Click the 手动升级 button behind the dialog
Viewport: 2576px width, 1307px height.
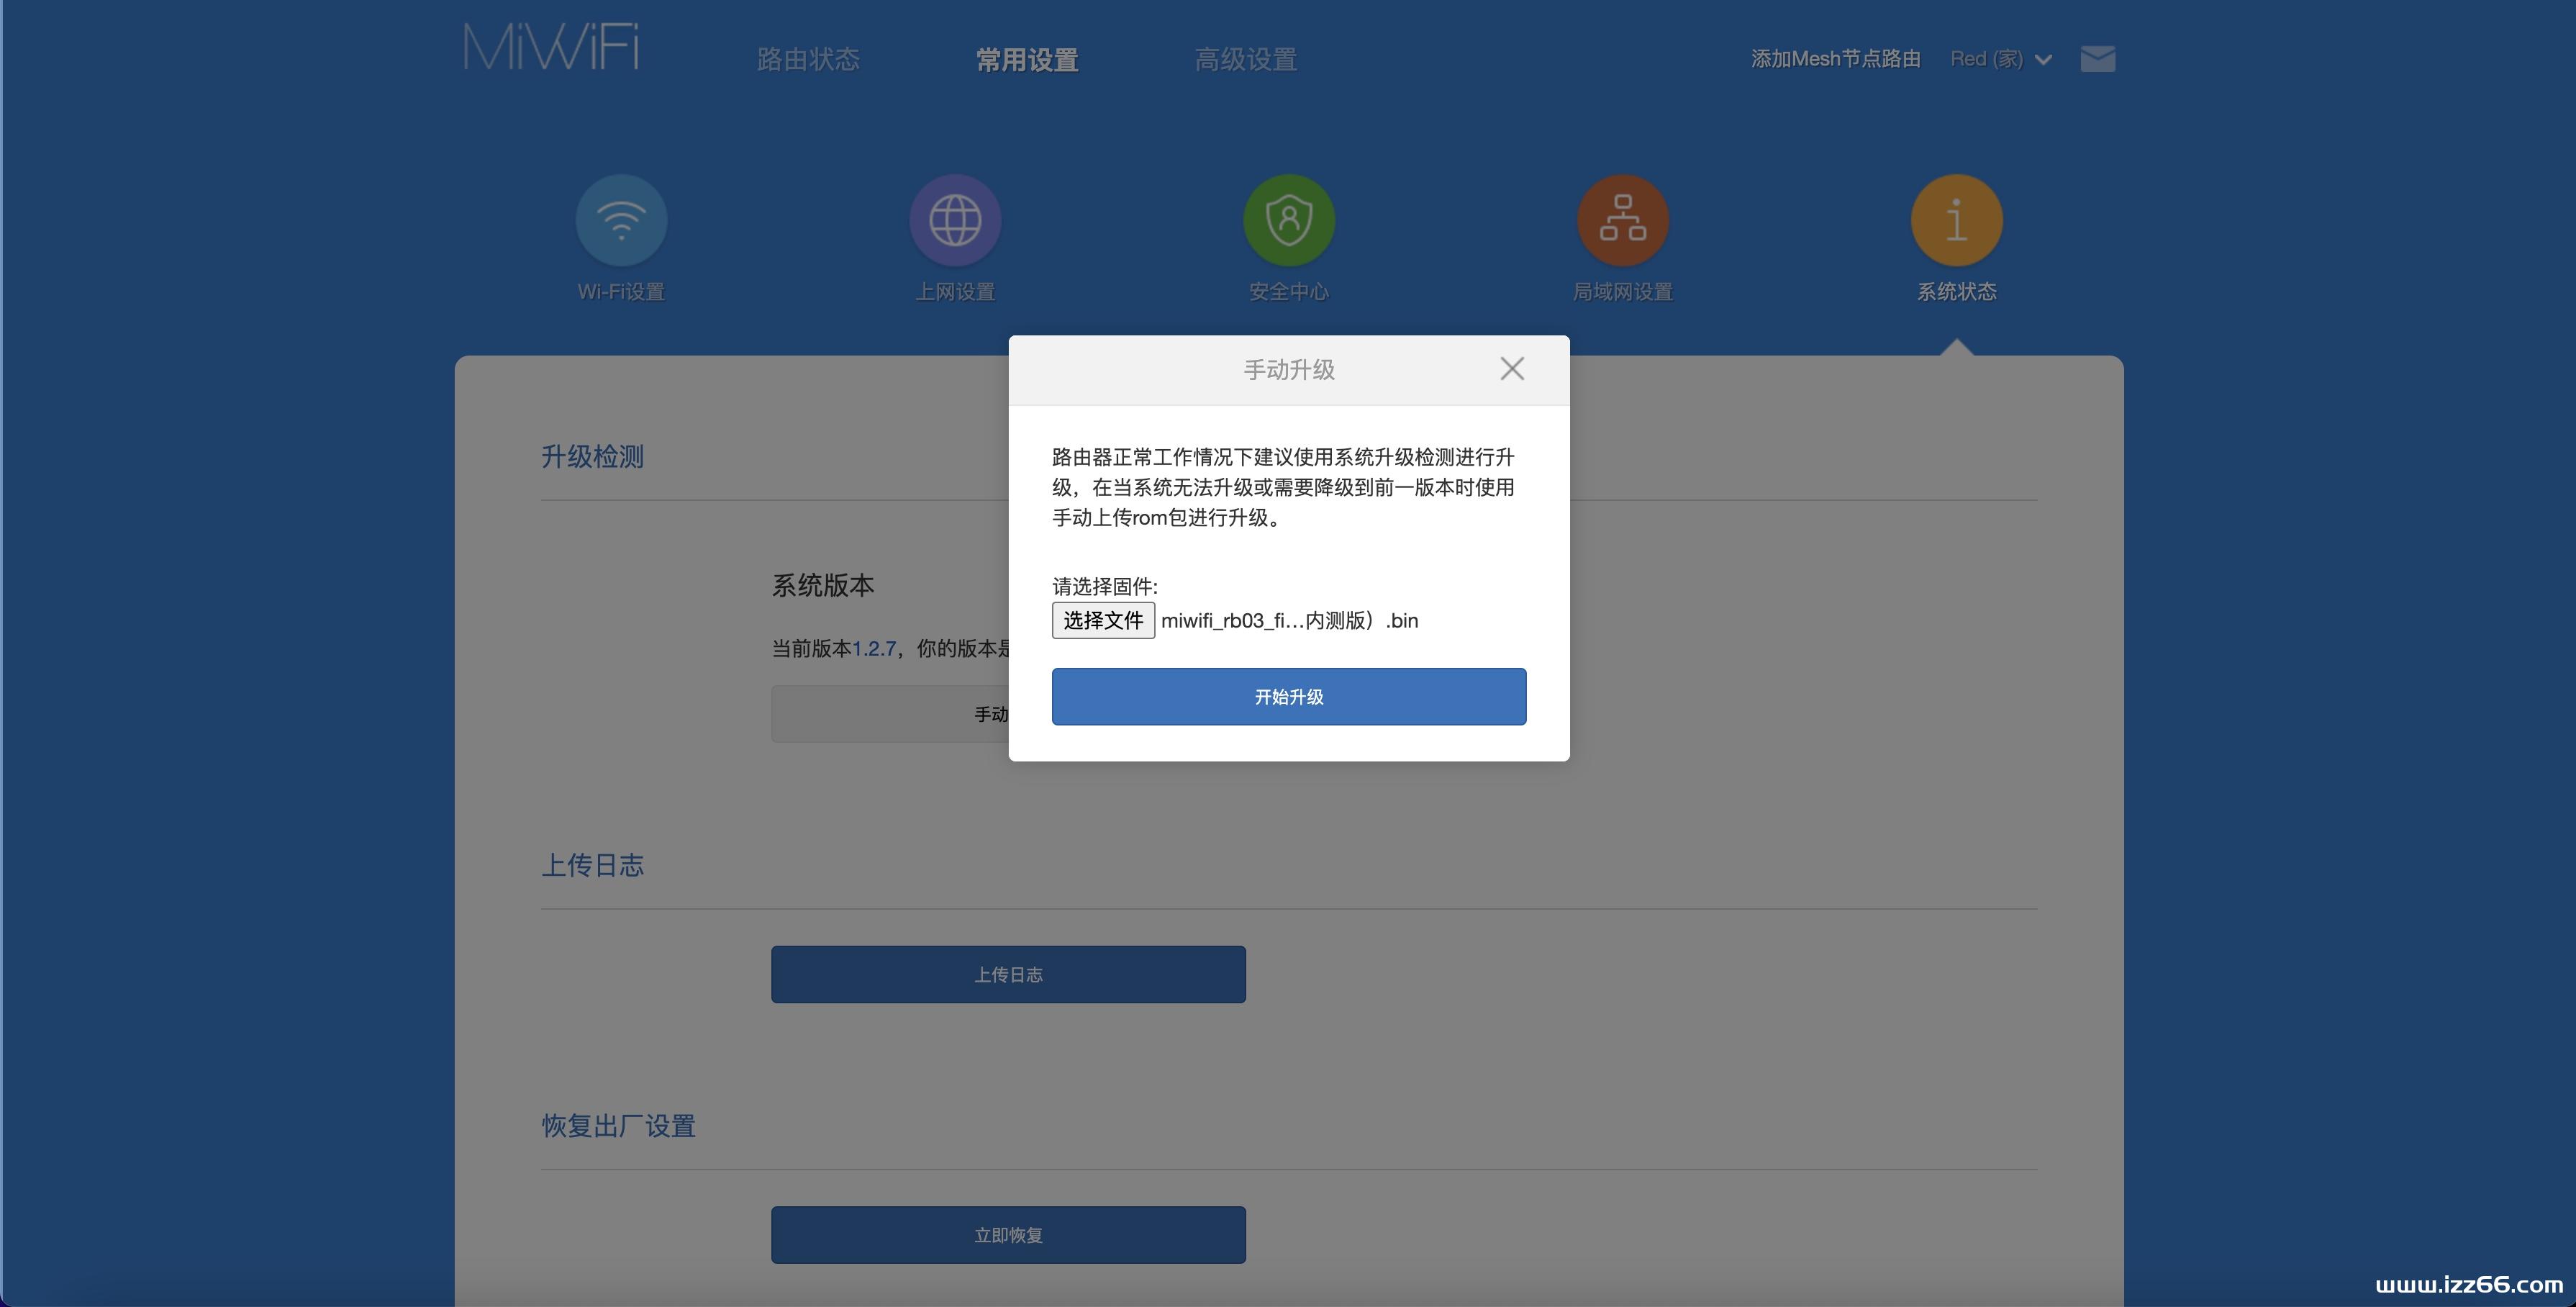click(890, 714)
